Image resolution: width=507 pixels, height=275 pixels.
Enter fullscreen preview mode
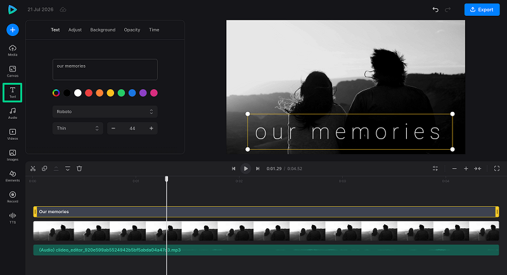pos(497,169)
